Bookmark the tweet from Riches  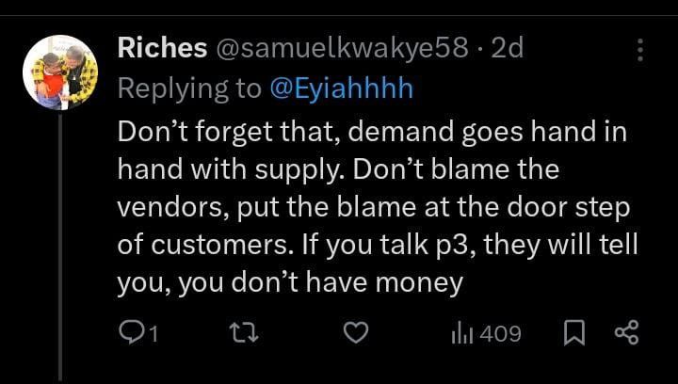pos(573,332)
